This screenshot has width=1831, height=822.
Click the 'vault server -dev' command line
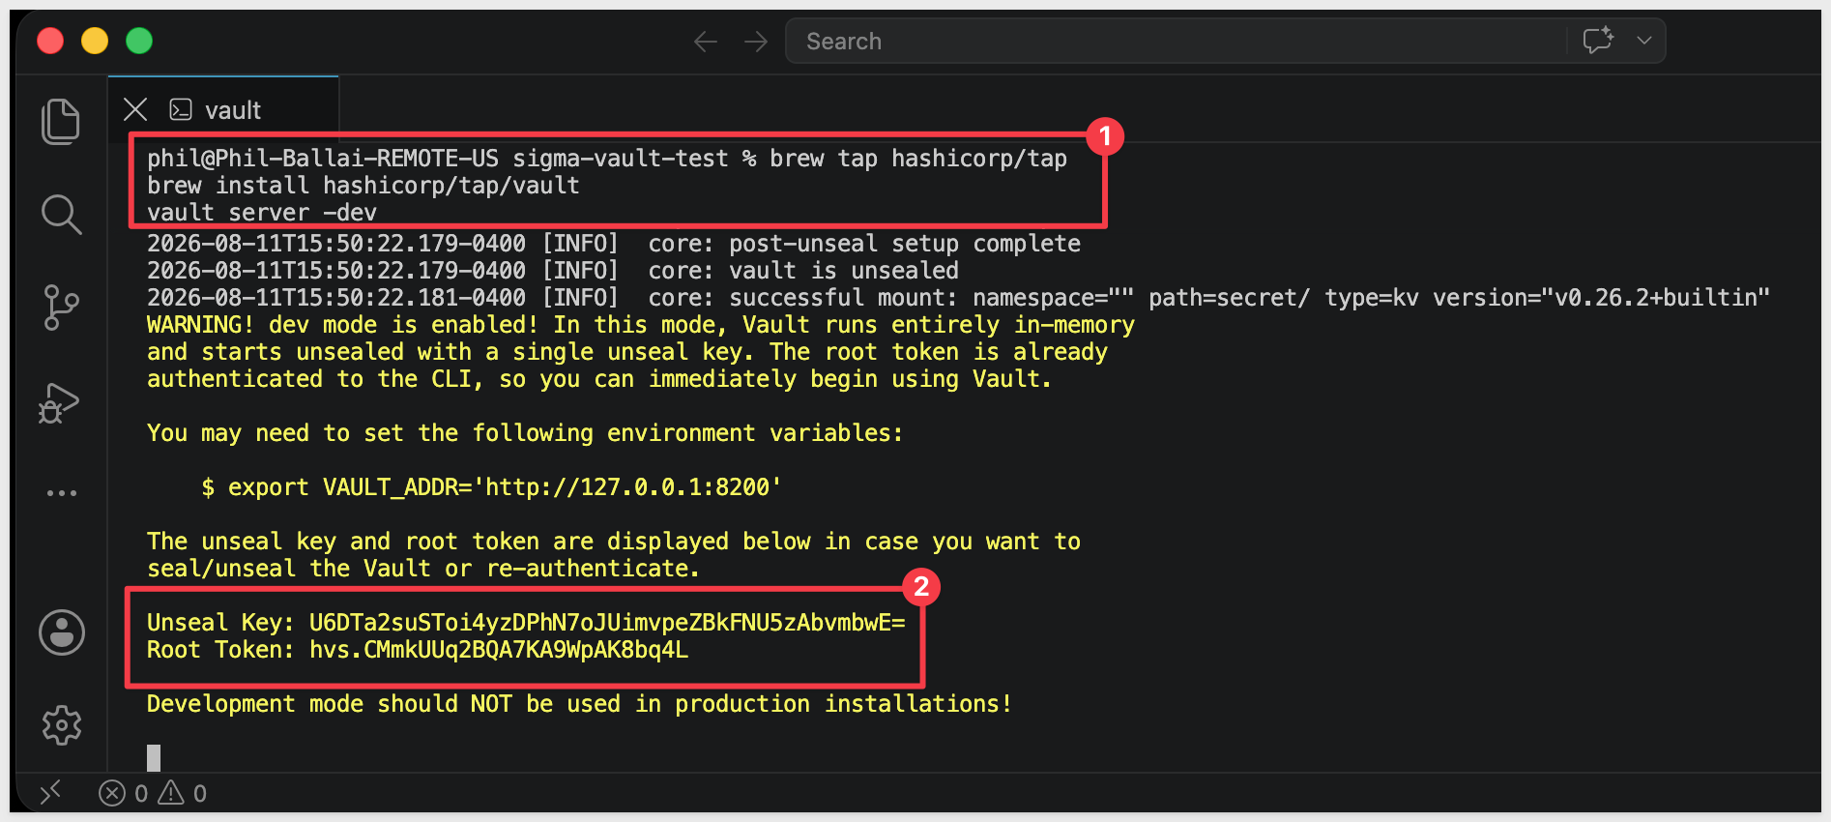(262, 213)
